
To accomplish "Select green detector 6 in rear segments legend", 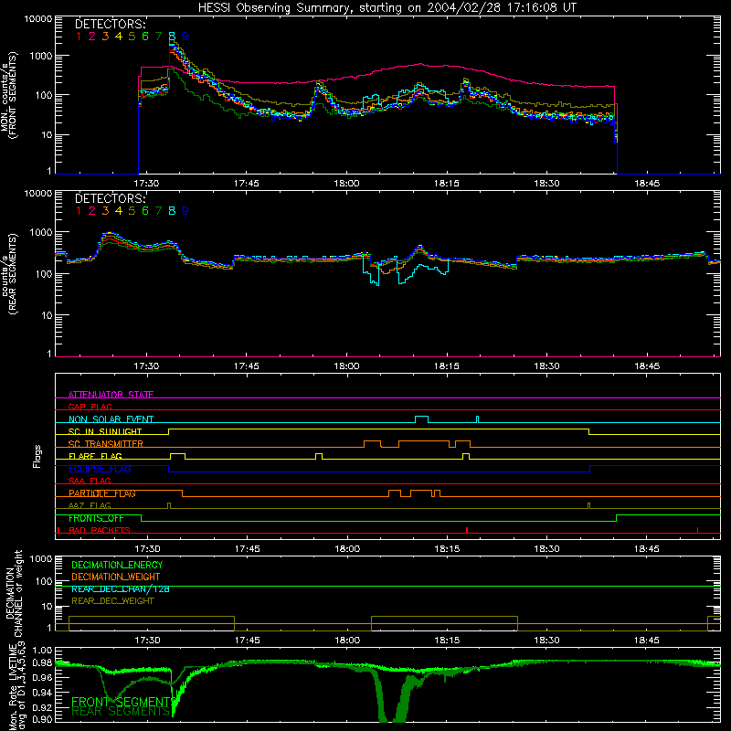I will (x=145, y=211).
